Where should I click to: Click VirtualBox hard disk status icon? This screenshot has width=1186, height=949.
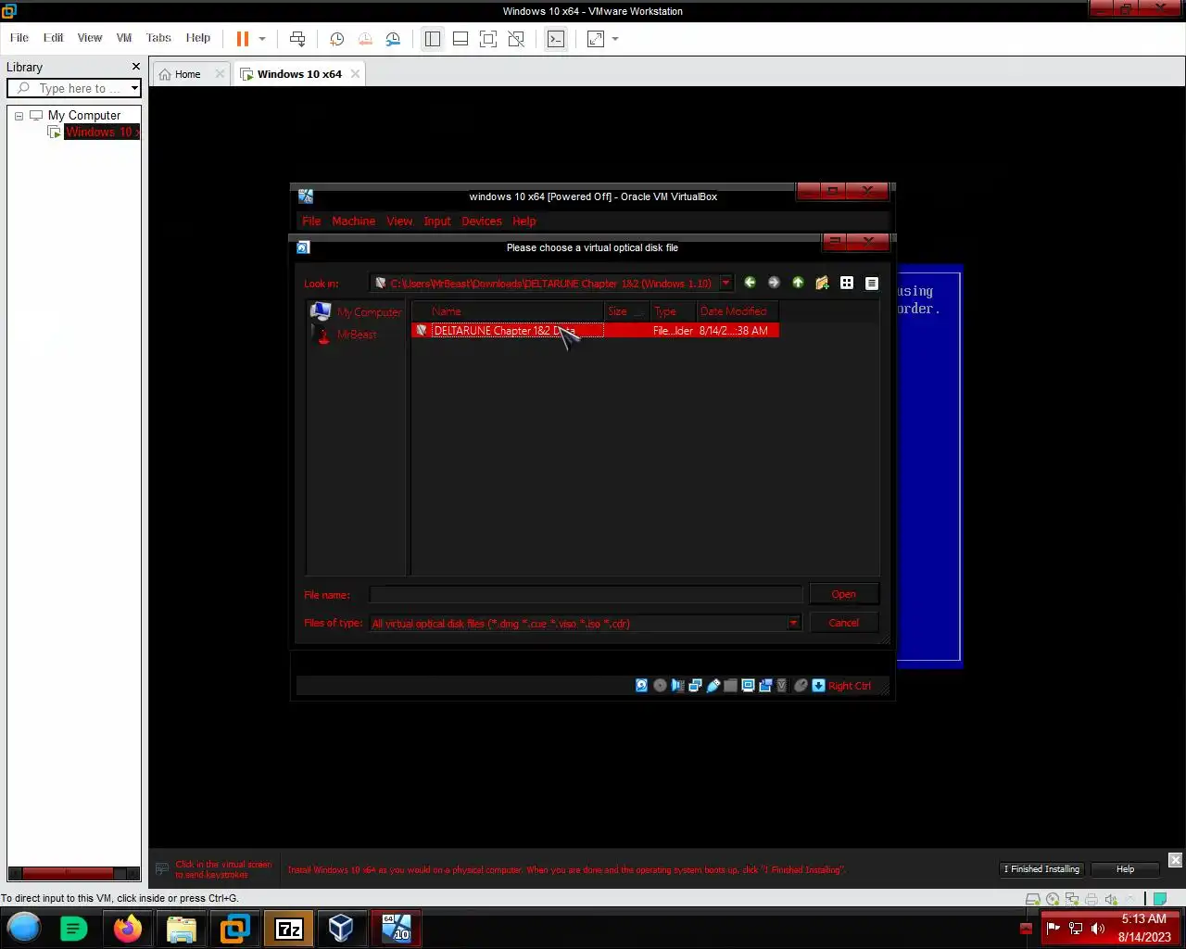coord(641,686)
